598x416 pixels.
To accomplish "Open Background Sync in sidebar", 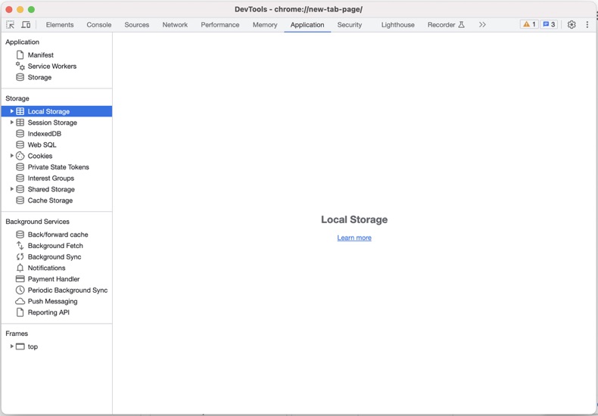I will coord(55,257).
